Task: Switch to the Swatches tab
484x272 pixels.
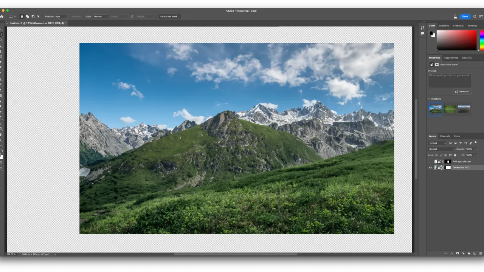Action: pyautogui.click(x=444, y=26)
